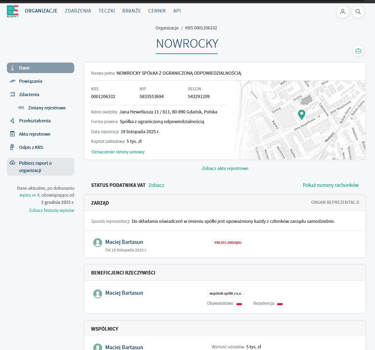Click the info icon next to Dane

point(13,68)
